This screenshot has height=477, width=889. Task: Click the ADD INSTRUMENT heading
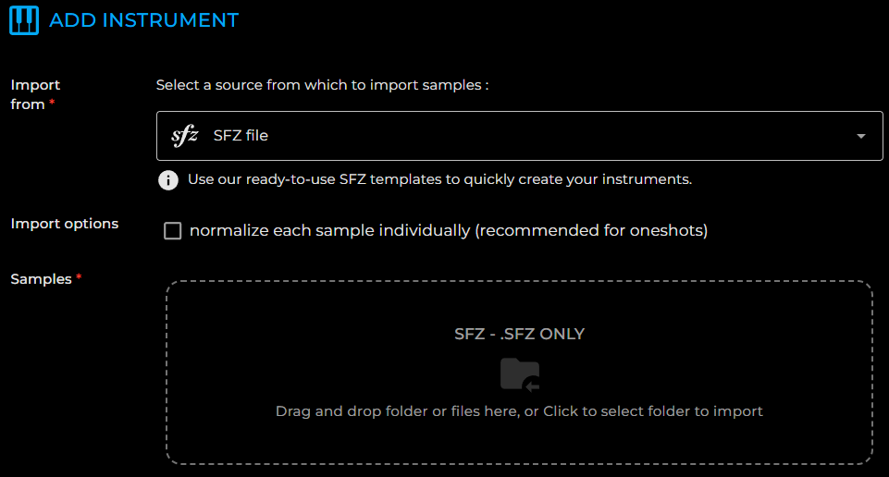(144, 20)
